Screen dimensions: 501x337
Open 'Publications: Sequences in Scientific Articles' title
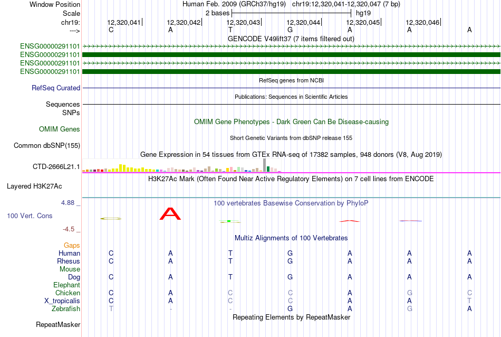coord(291,97)
